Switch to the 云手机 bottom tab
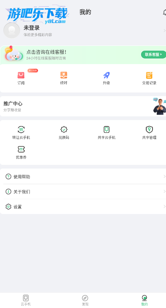The height and width of the screenshot is (308, 166). pos(26,300)
